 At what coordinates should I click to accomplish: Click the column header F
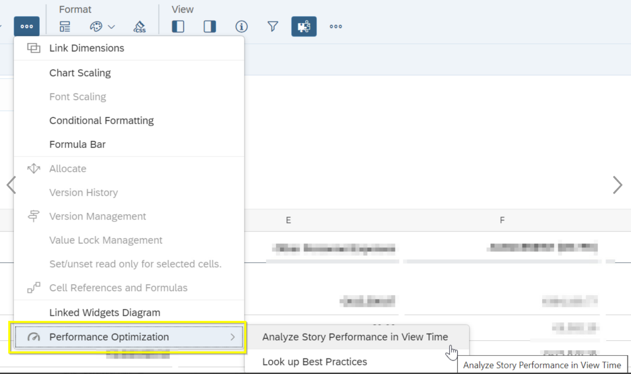[502, 220]
